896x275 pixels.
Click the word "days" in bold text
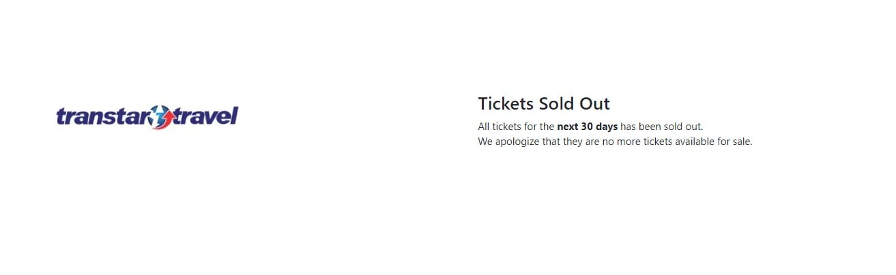tap(607, 127)
